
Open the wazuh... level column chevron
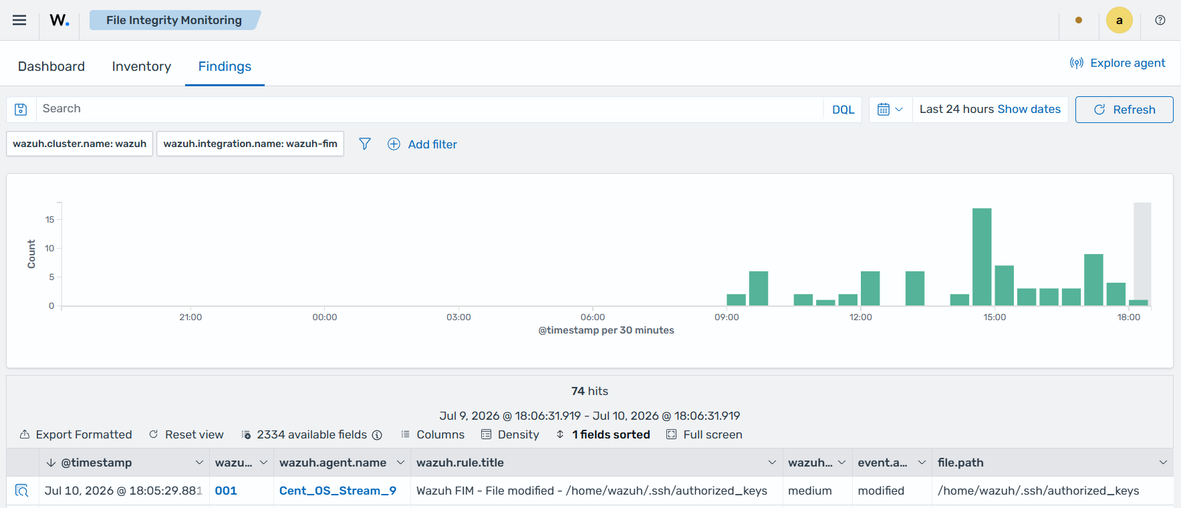tap(841, 463)
